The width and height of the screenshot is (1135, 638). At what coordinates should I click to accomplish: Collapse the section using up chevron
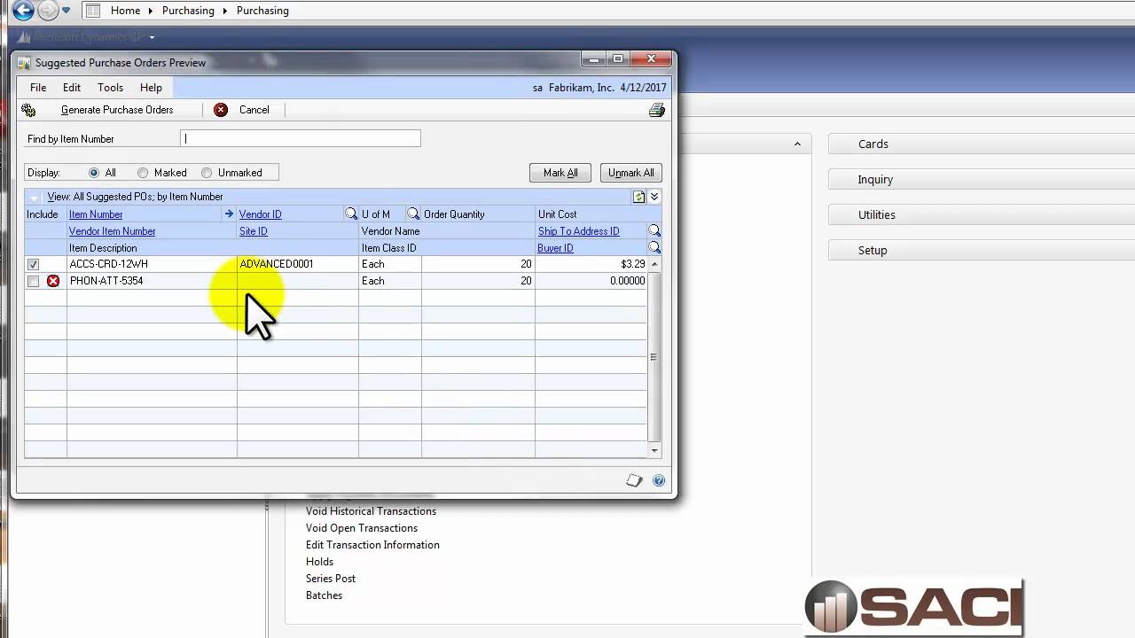[797, 144]
